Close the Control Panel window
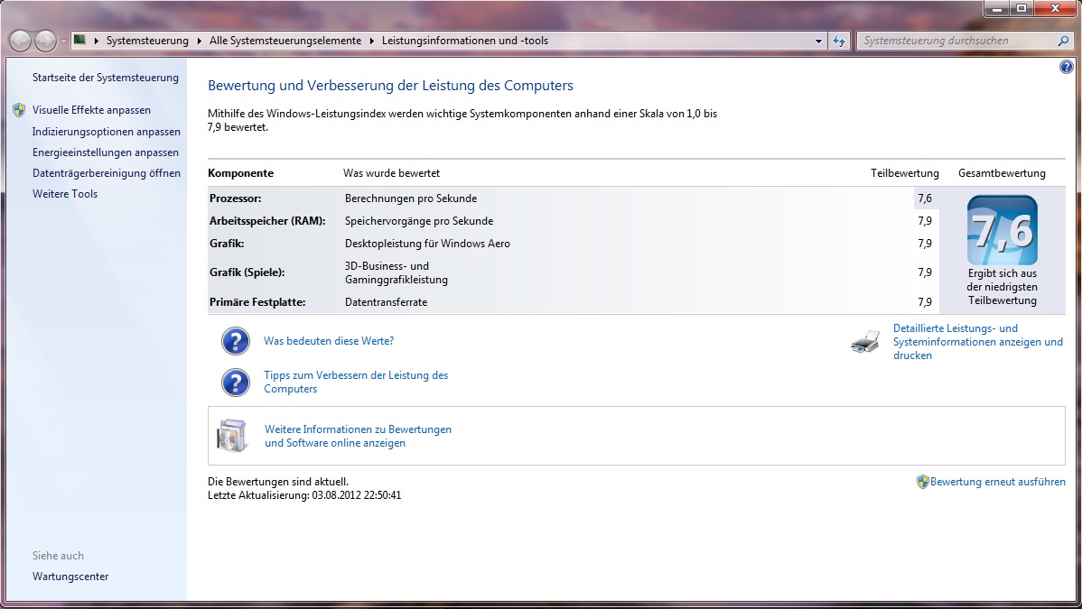 pyautogui.click(x=1055, y=8)
